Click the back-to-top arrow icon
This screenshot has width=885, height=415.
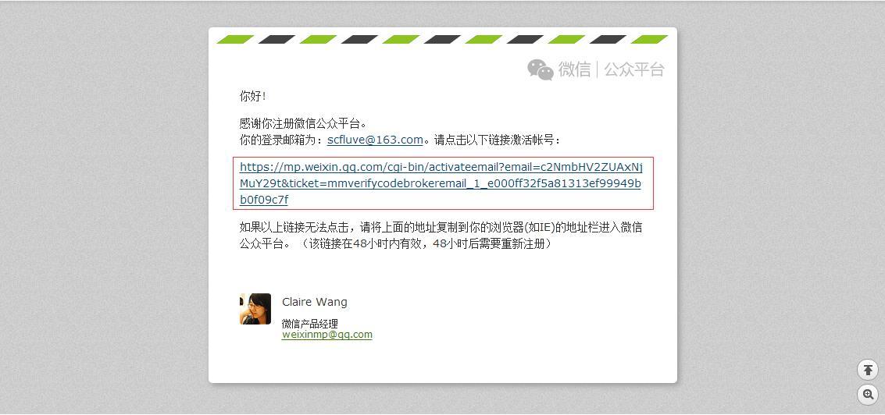point(868,371)
